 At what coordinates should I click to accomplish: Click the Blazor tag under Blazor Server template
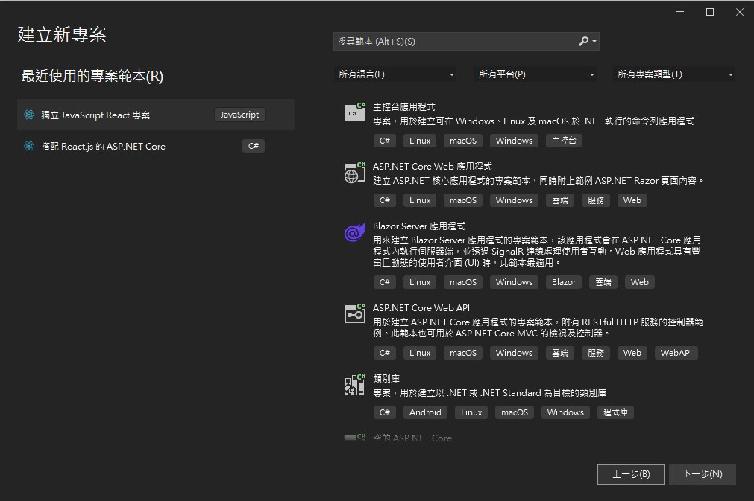[564, 282]
